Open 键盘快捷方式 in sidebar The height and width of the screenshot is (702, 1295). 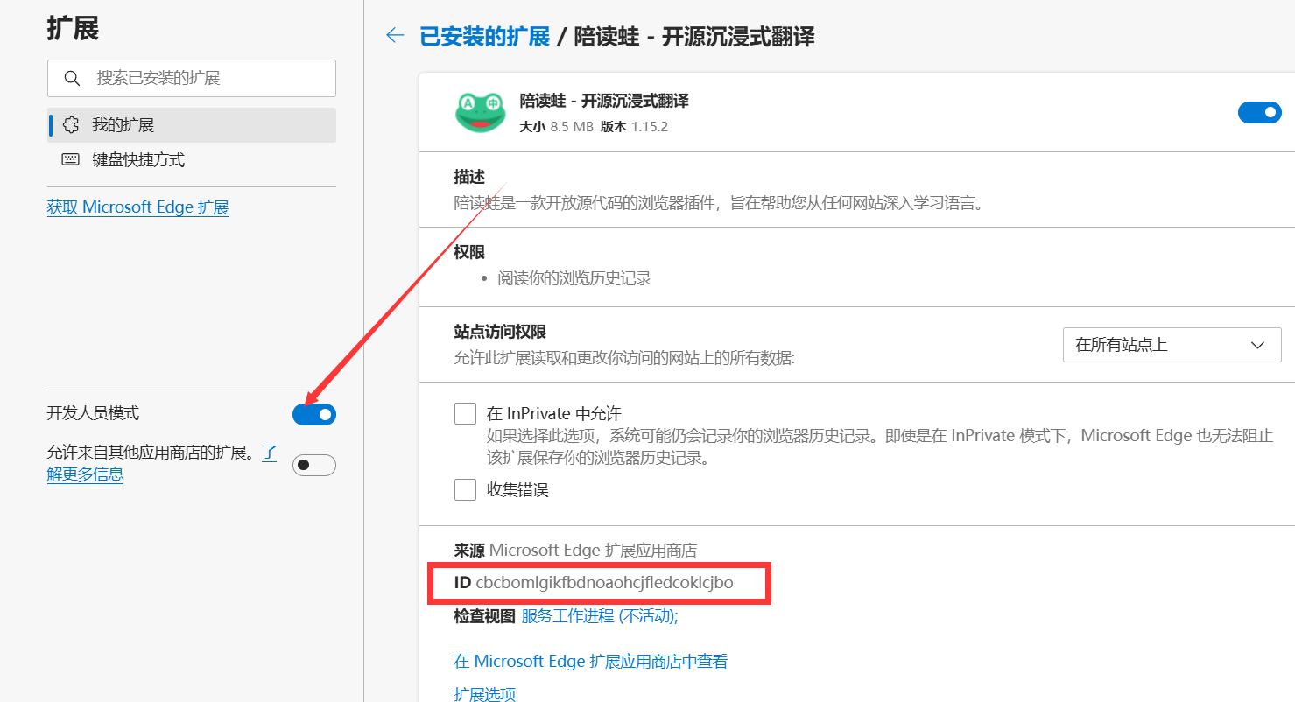click(x=192, y=160)
